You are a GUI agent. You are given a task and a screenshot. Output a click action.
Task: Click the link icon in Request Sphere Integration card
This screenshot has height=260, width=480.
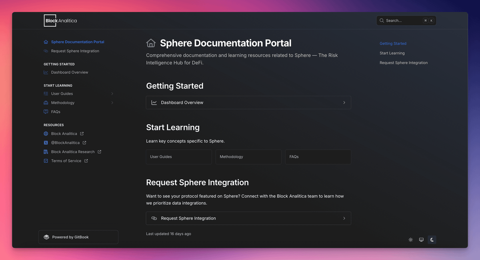pos(154,218)
